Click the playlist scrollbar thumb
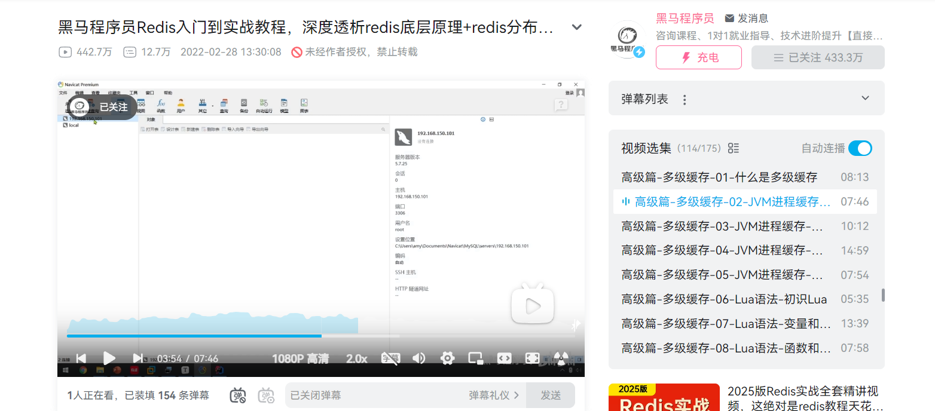The image size is (935, 411). click(x=883, y=295)
